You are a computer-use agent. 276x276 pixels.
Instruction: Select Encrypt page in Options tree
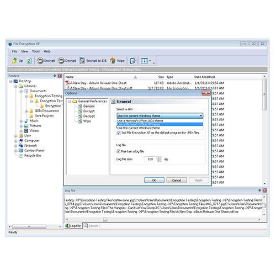pos(89,111)
